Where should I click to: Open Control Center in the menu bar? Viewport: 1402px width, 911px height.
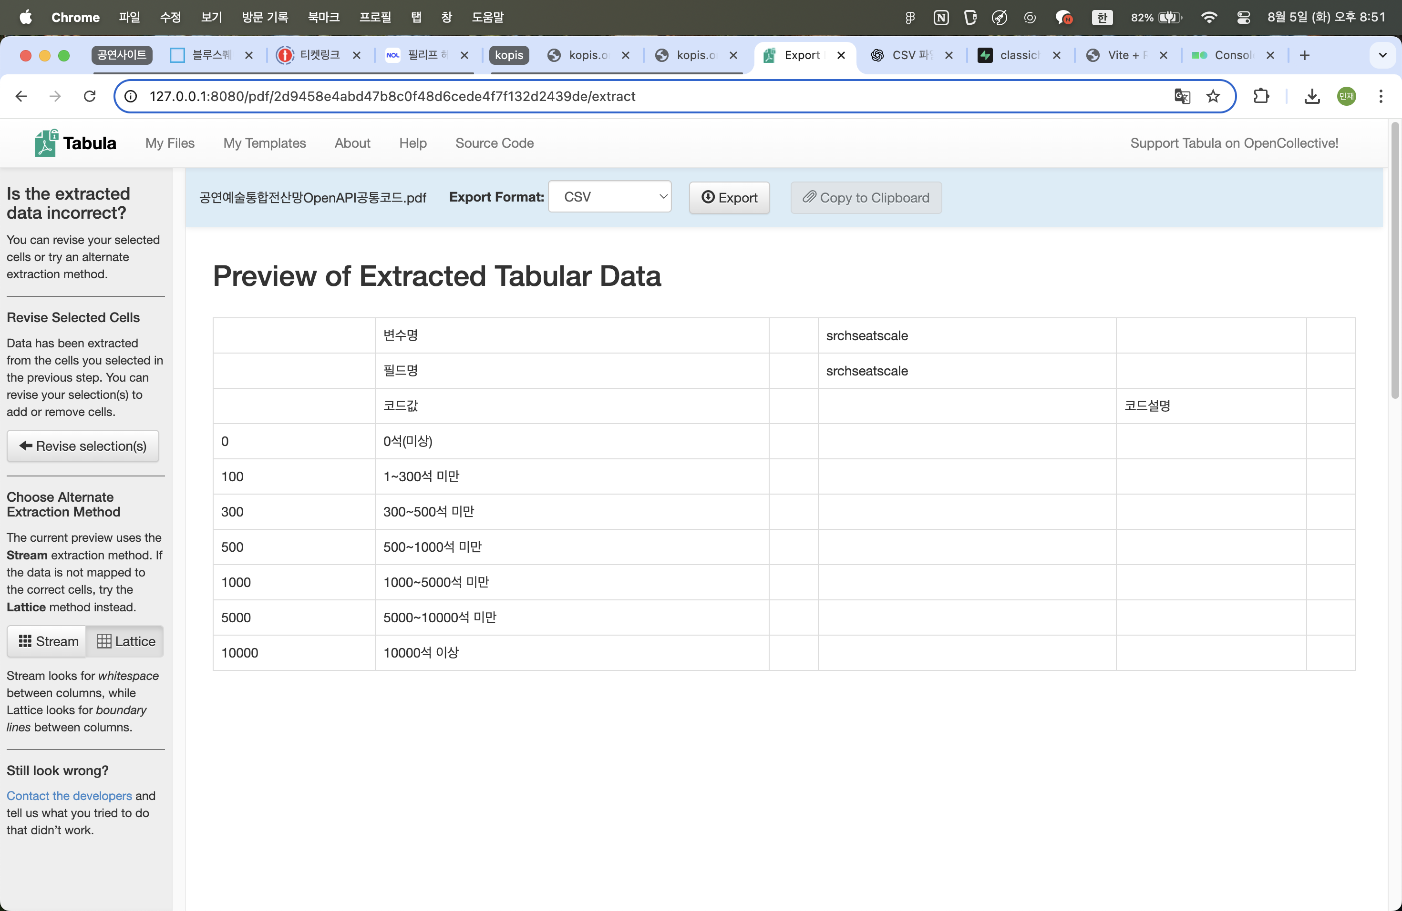pyautogui.click(x=1243, y=18)
